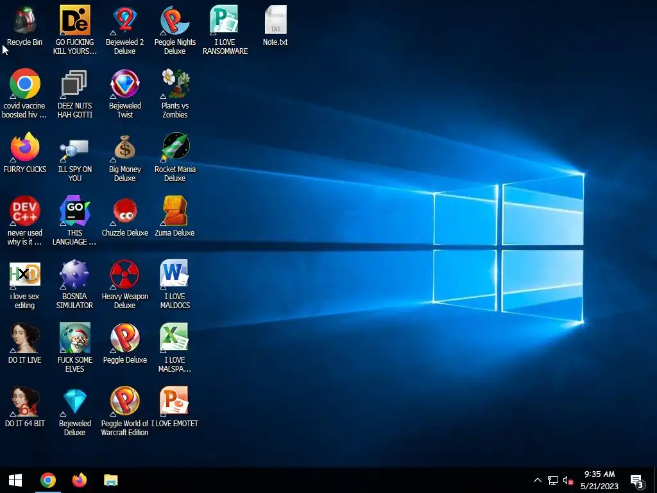Open network status tray icon
Image resolution: width=657 pixels, height=493 pixels.
[552, 480]
